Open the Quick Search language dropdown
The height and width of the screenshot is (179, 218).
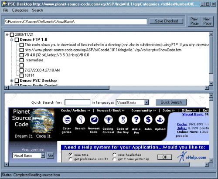click(x=146, y=102)
